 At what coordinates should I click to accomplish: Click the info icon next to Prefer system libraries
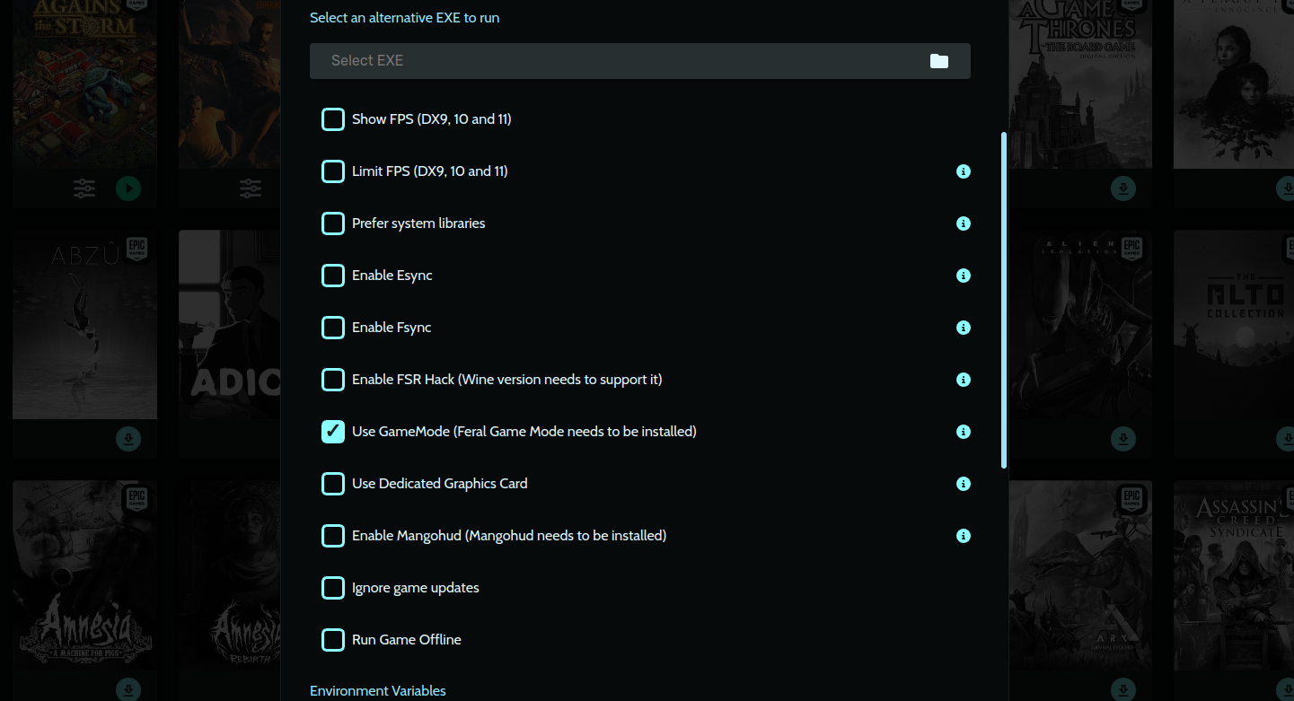point(964,223)
